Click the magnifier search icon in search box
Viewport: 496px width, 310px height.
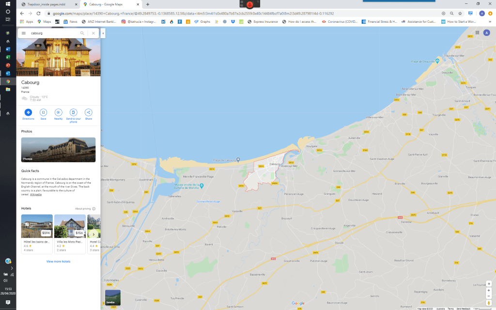[82, 33]
